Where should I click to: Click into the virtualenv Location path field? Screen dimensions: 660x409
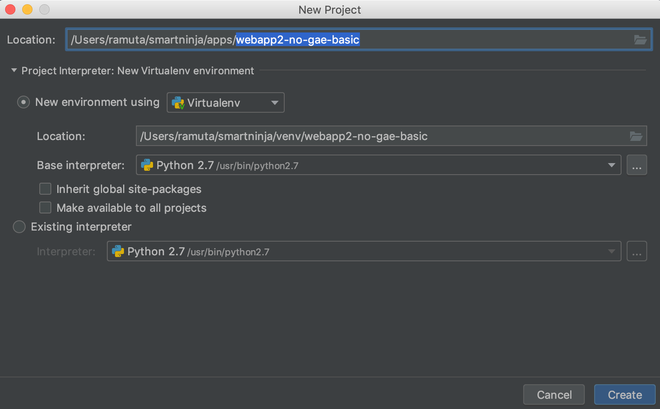pyautogui.click(x=391, y=136)
